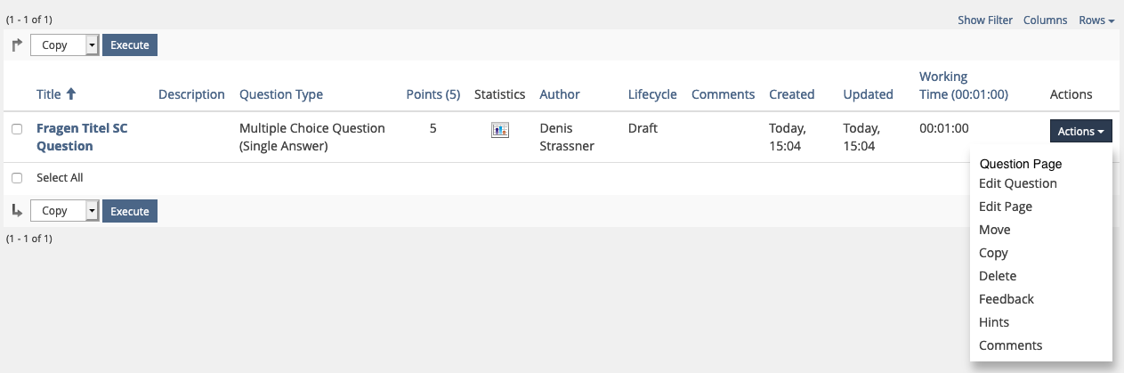This screenshot has height=373, width=1124.
Task: Open the bottom Copy action dropdown
Action: click(x=65, y=211)
